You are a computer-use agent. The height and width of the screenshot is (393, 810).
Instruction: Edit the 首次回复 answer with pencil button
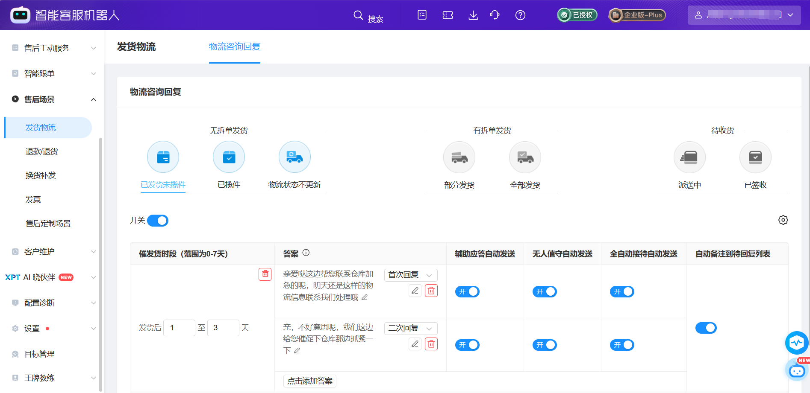coord(415,291)
